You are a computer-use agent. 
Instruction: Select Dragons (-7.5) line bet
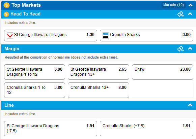coord(51,129)
